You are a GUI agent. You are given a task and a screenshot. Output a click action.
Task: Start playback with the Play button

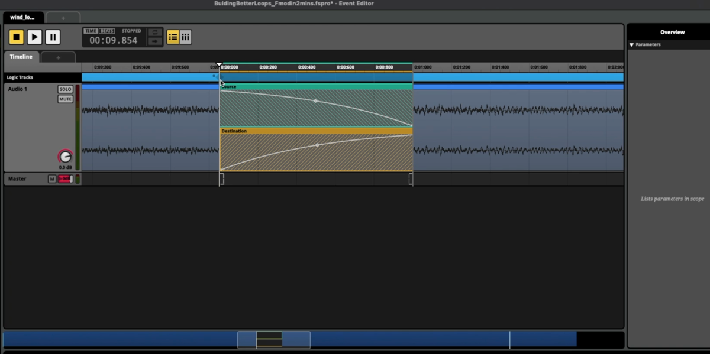[x=34, y=37]
